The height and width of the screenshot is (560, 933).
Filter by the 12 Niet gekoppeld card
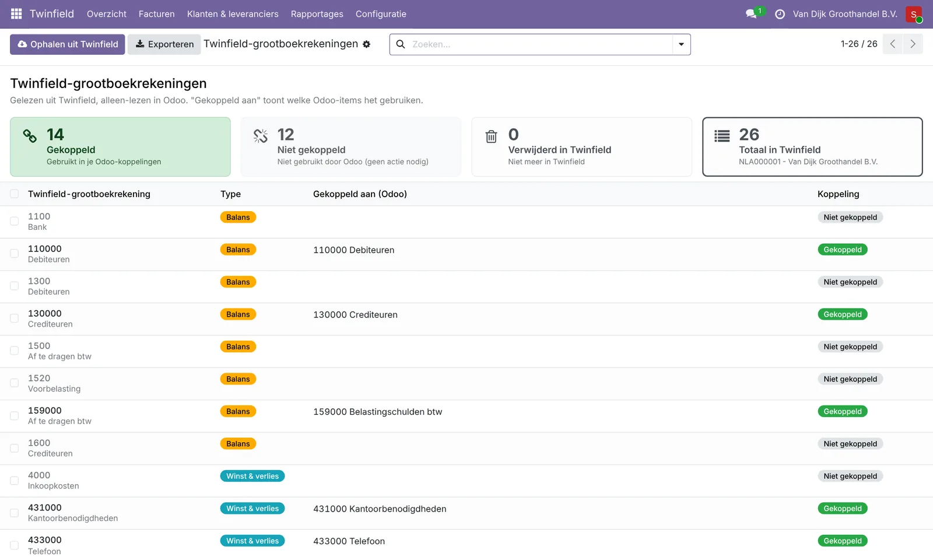[351, 147]
